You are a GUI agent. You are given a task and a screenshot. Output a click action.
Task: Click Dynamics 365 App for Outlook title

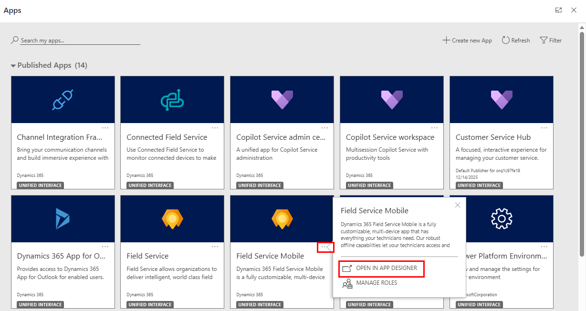pos(62,256)
